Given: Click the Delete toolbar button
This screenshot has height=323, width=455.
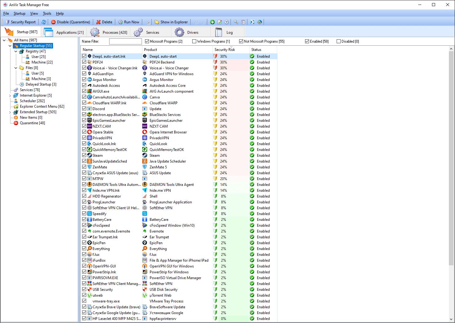Looking at the screenshot, I should click(104, 22).
